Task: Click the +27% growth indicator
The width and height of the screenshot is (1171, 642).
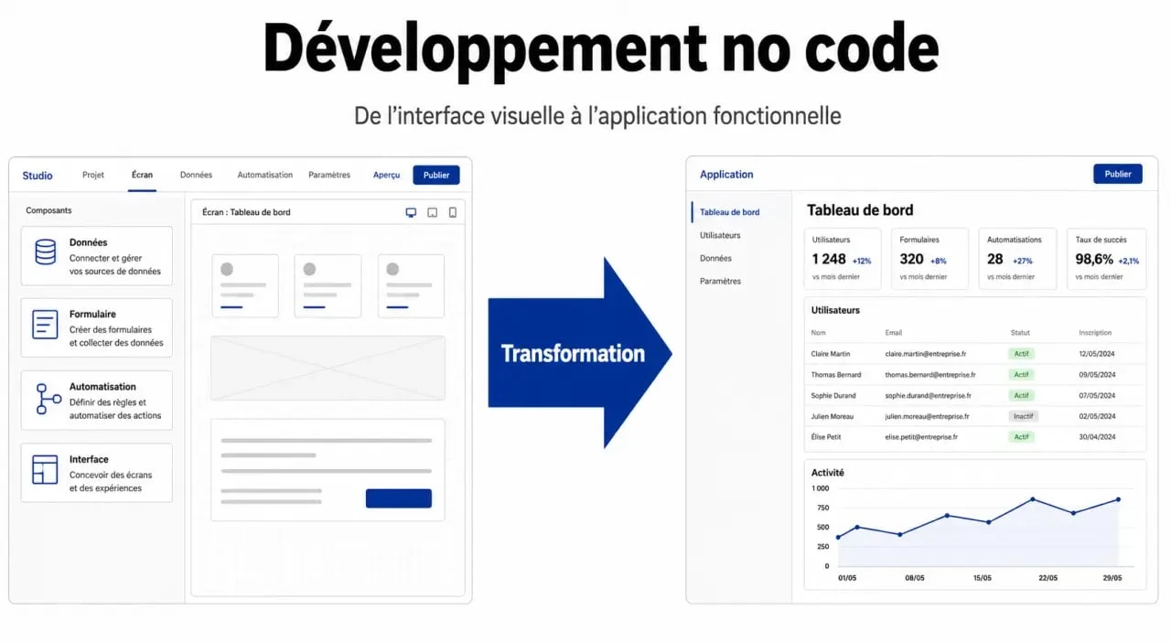Action: coord(1023,261)
